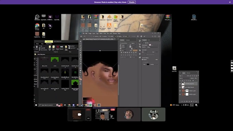Click Character panel text color swatch
The width and height of the screenshot is (233, 131).
[x=135, y=50]
